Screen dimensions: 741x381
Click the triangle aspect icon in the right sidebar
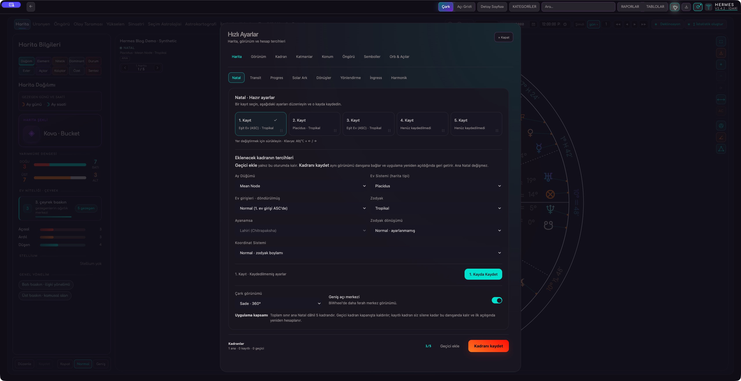pos(721,149)
